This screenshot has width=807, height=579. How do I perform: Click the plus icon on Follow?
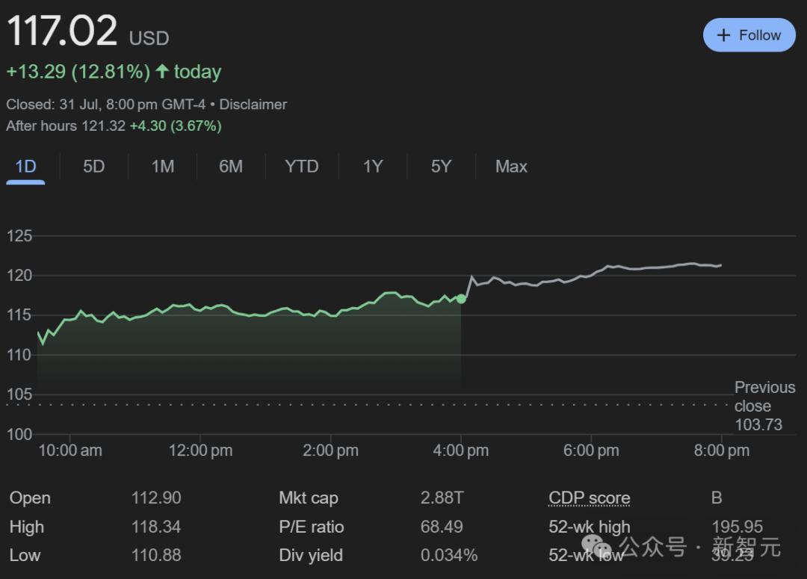[x=723, y=35]
